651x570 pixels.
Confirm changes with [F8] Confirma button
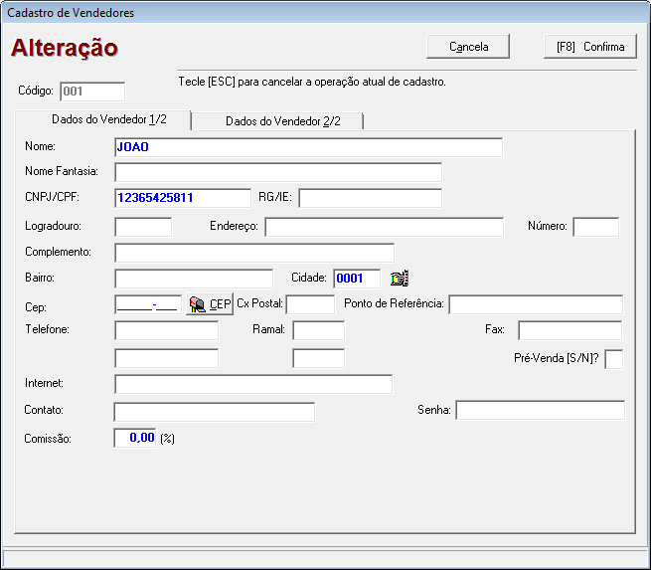point(590,47)
